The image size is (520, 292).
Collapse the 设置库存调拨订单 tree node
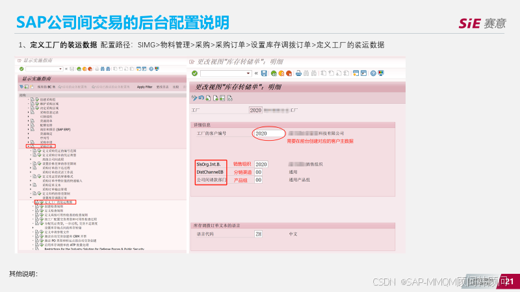pos(31,198)
